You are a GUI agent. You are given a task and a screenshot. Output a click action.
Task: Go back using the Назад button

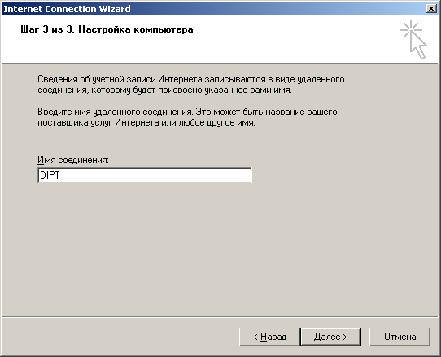coord(269,337)
